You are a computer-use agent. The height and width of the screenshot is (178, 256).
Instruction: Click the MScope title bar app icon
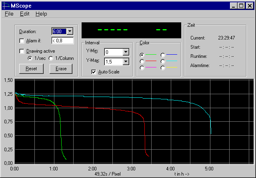point(6,6)
